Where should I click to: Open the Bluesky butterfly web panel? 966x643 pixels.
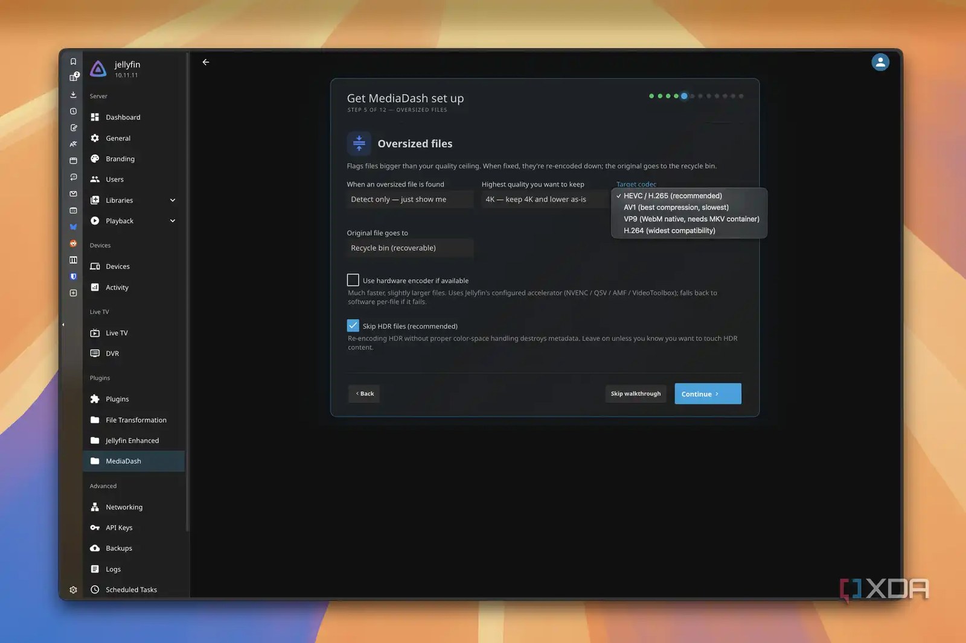click(73, 227)
